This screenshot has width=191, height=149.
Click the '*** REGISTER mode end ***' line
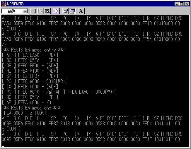31,108
